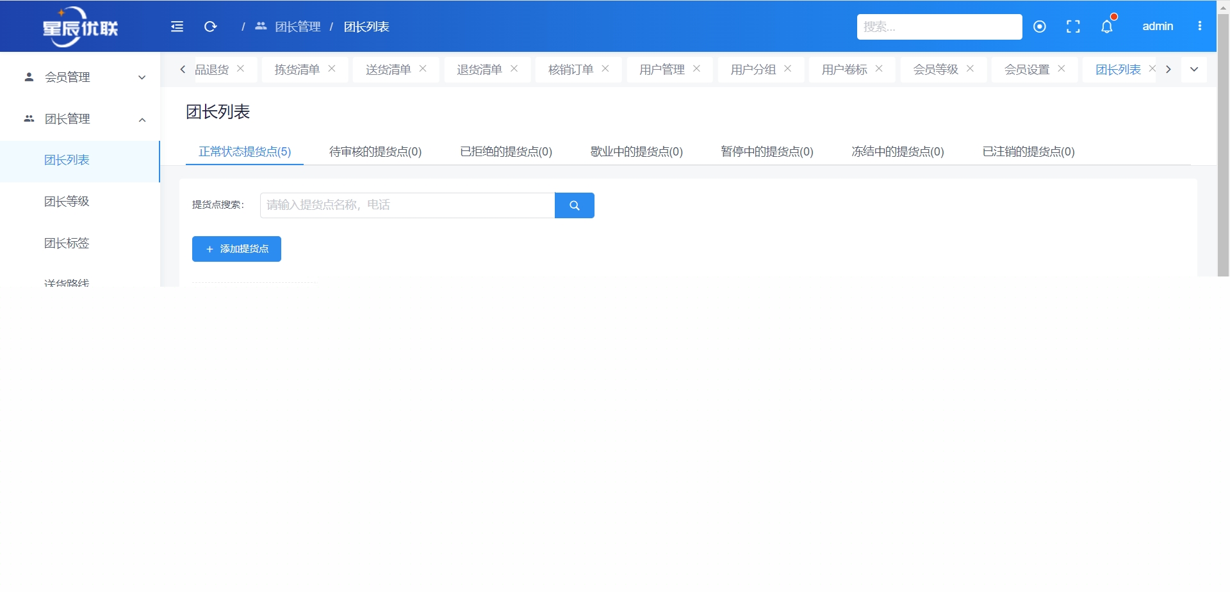Expand the 会员管理 sidebar menu
1230x592 pixels.
click(x=80, y=77)
